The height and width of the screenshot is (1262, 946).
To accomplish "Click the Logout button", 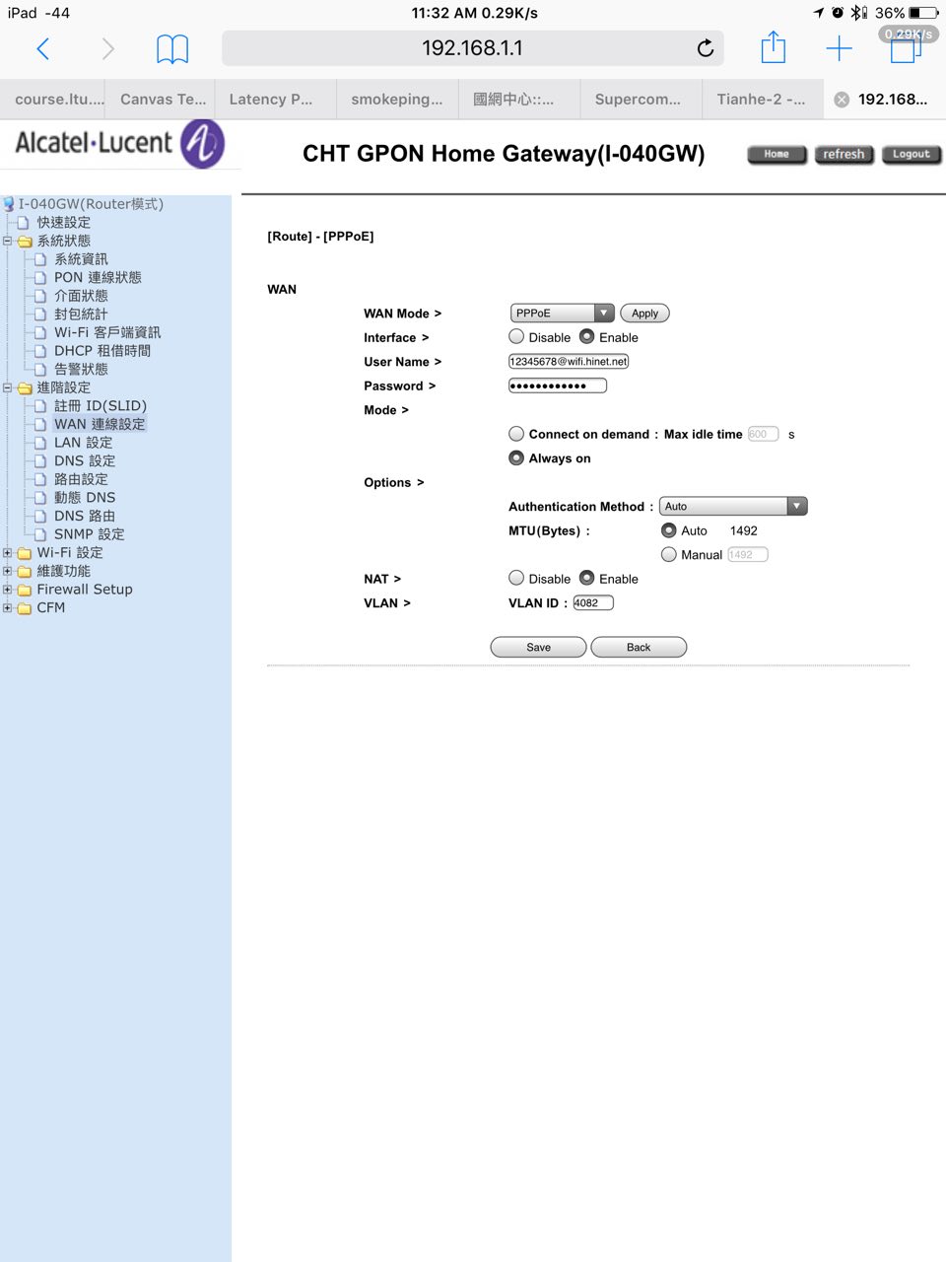I will pos(912,154).
